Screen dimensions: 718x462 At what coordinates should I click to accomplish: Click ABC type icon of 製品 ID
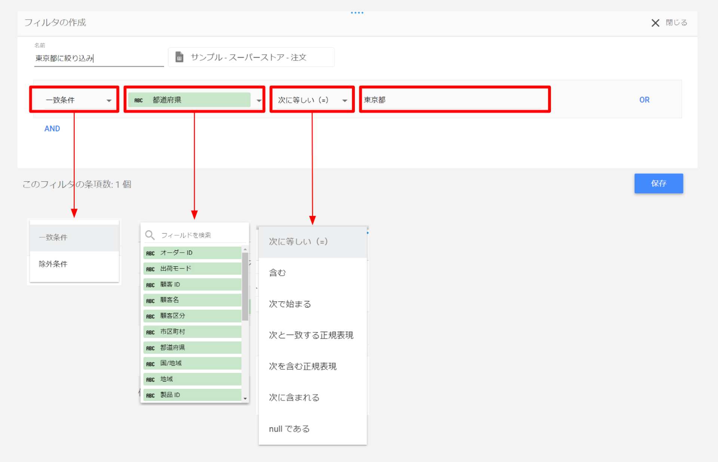[x=150, y=395]
